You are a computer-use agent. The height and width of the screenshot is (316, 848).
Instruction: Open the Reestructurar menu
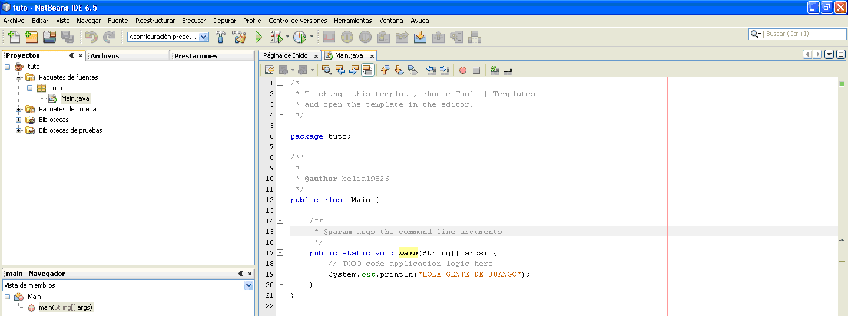155,21
